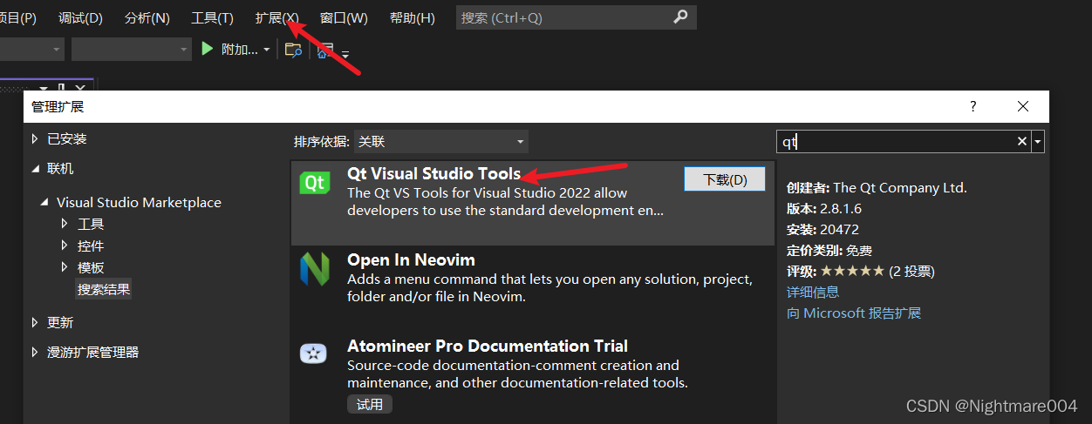Open the 调试(D) menu

(80, 17)
